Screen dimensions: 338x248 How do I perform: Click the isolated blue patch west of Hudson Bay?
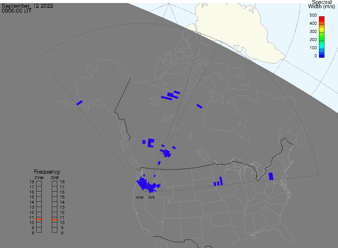(199, 106)
